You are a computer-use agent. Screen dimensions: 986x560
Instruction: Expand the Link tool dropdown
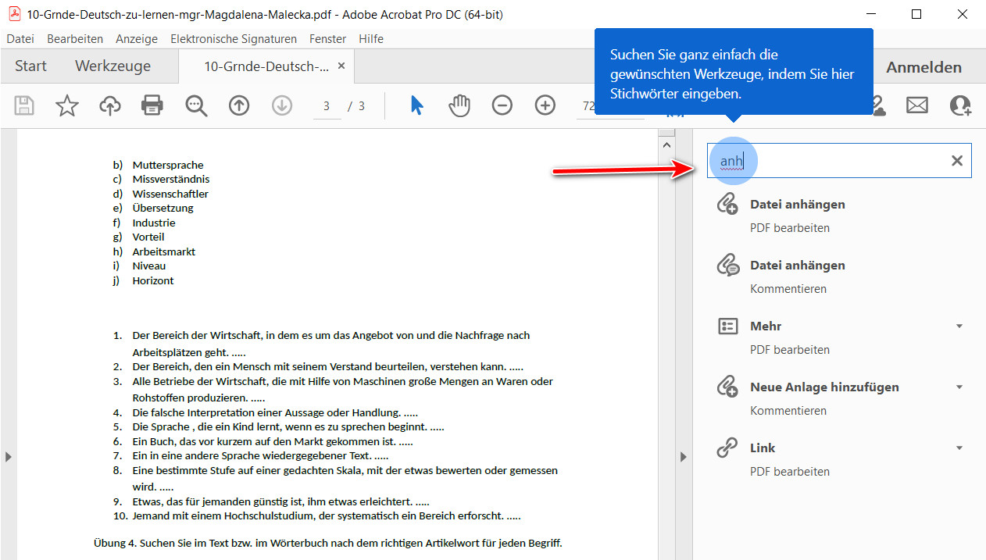pyautogui.click(x=959, y=448)
